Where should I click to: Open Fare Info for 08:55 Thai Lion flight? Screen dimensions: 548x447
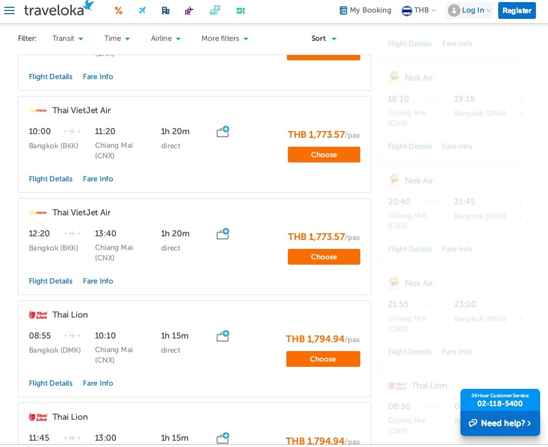click(x=98, y=384)
